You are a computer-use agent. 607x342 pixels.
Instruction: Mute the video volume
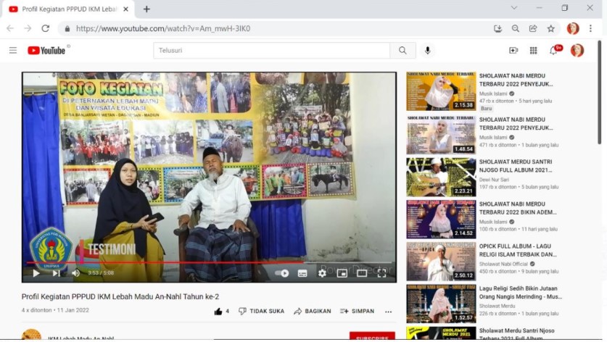75,273
